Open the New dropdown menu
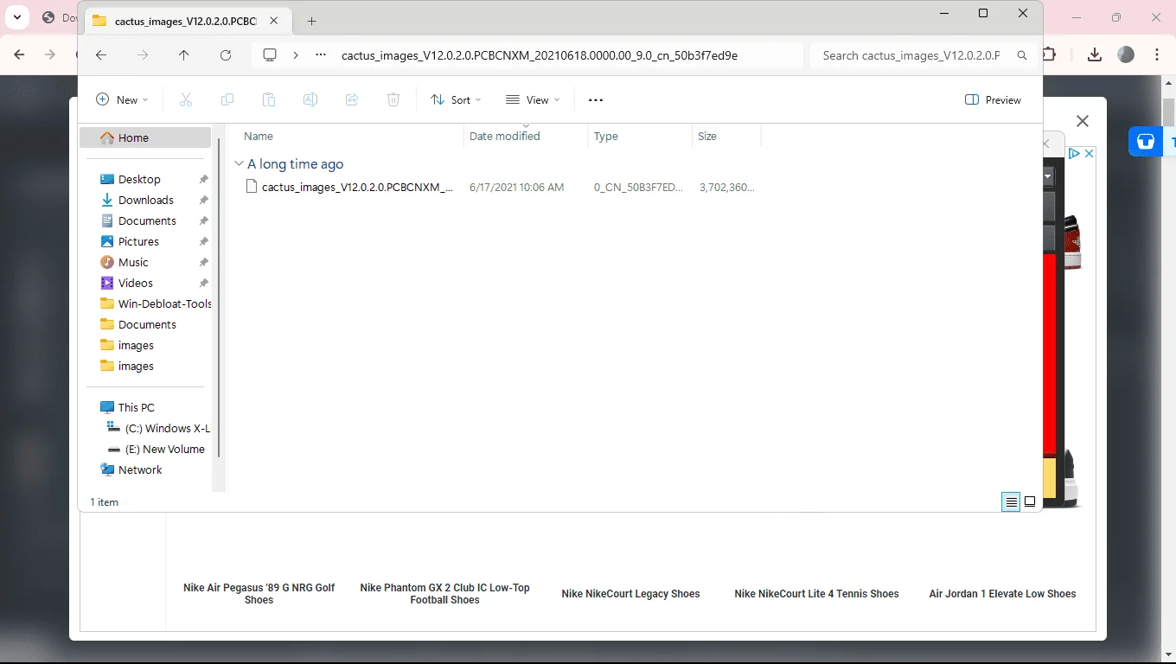 pyautogui.click(x=122, y=100)
